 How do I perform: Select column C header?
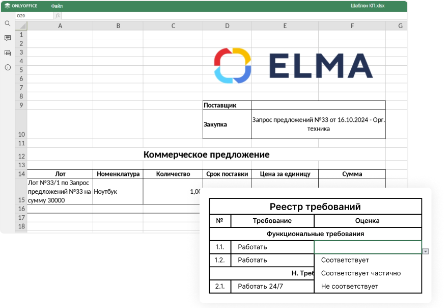pyautogui.click(x=173, y=26)
